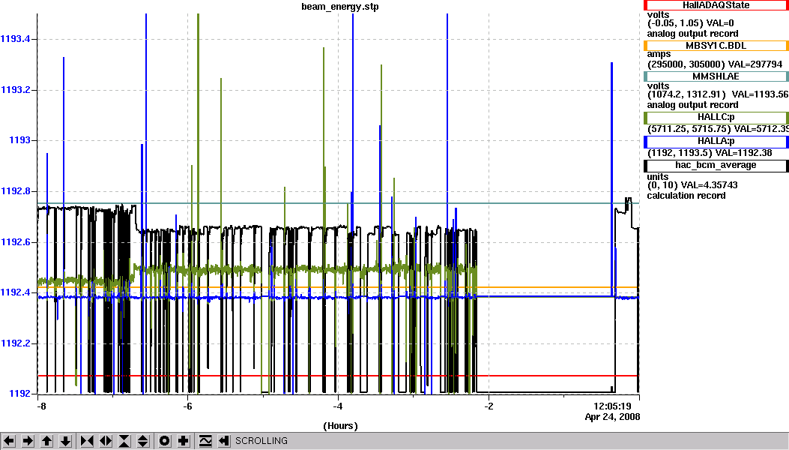Zoom out the time axis (outward horizontal triangles)

point(105,441)
